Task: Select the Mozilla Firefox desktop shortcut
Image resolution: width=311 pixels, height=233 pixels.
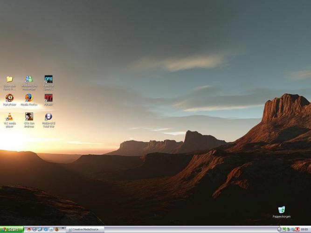Action: [x=29, y=98]
